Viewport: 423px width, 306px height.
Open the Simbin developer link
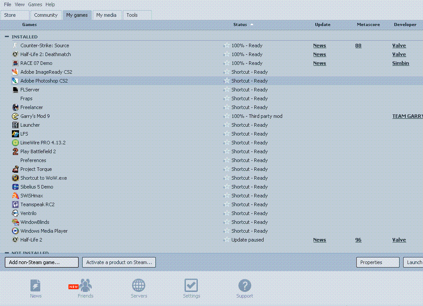coord(400,63)
